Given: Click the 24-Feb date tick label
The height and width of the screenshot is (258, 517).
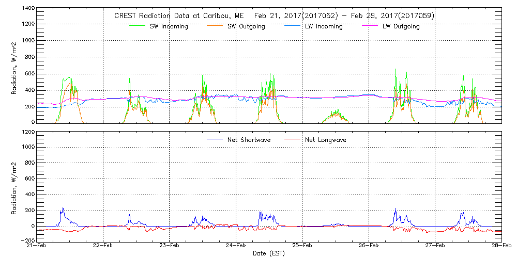Looking at the screenshot, I should 236,247.
